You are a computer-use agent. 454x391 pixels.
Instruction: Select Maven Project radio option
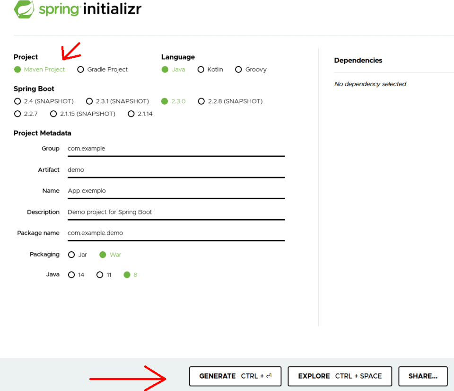(x=39, y=70)
